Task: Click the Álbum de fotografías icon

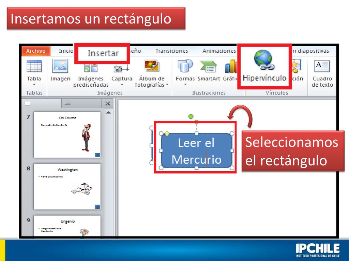Action: [151, 66]
